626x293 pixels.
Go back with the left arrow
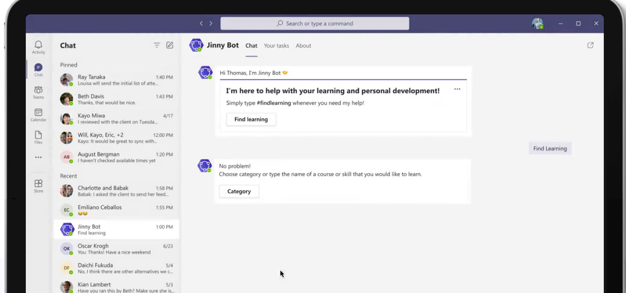click(x=202, y=24)
